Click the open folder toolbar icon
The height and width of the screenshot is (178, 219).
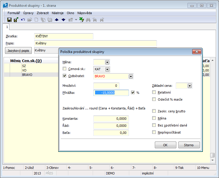point(29,20)
